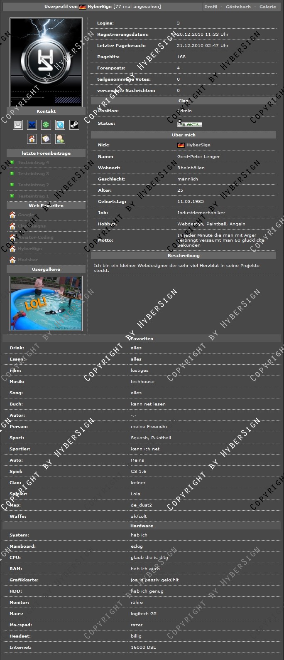This screenshot has height=660, width=284.
Task: Open forum post Testeintrag 4
Action: (33, 162)
